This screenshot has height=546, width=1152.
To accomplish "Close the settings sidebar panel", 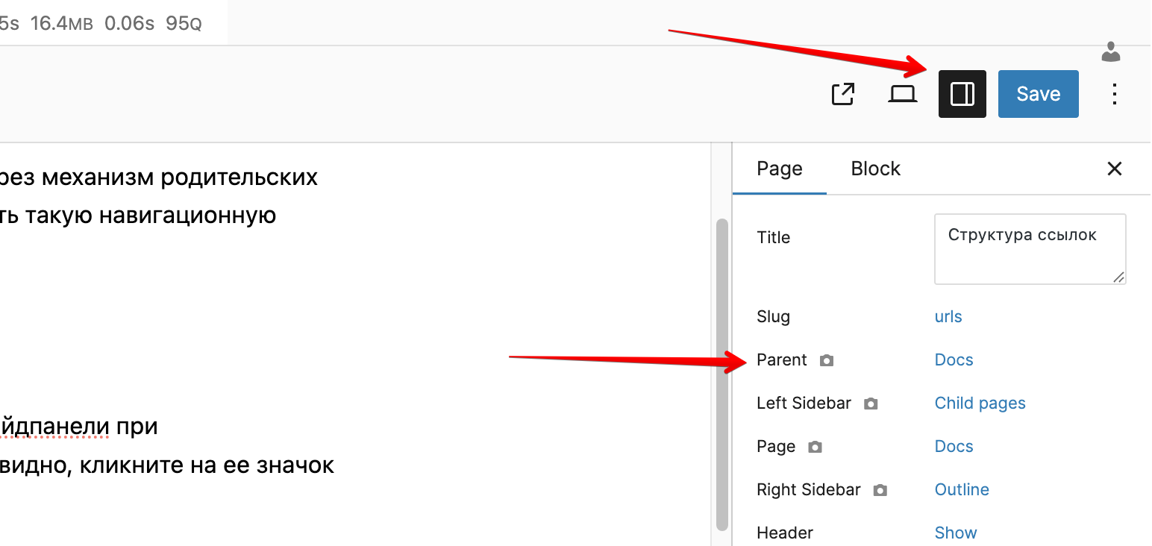I will coord(1114,169).
